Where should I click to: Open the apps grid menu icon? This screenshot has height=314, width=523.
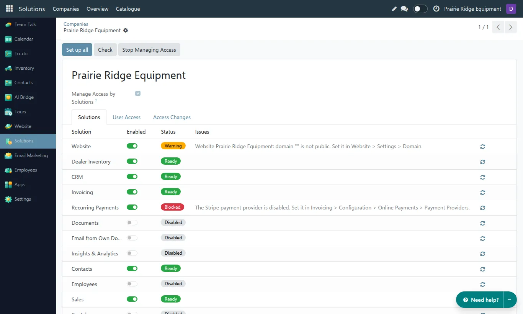(x=9, y=8)
